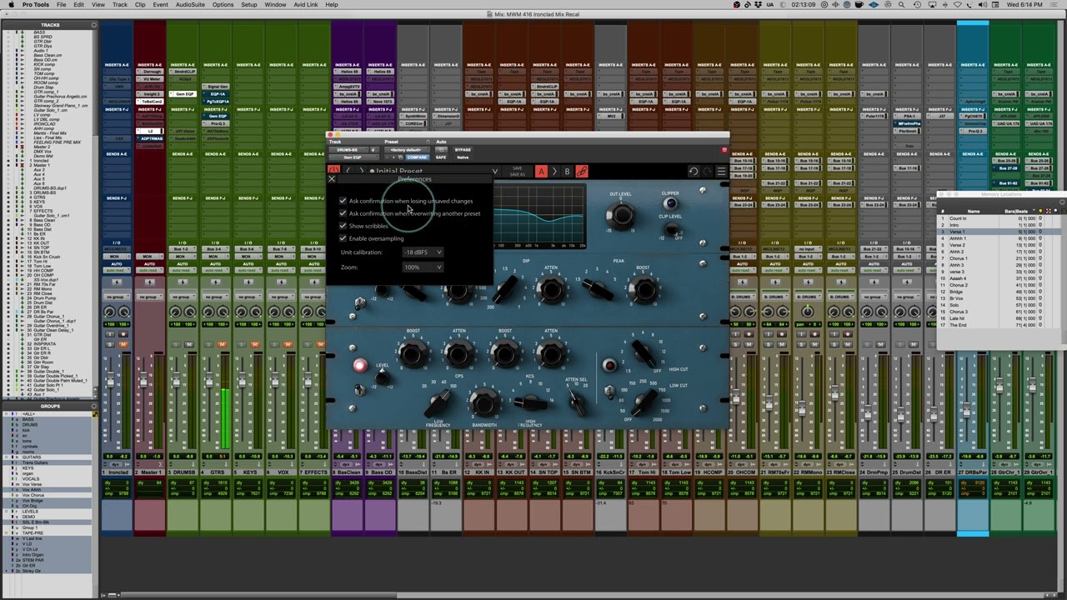Open the GROUPS list dropdown menu
The height and width of the screenshot is (600, 1067).
(x=94, y=407)
